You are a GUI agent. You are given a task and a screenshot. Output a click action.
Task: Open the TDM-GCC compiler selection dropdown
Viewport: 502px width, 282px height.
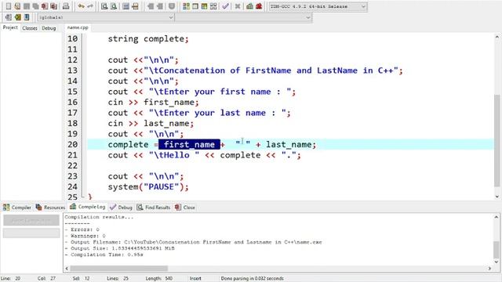click(317, 6)
